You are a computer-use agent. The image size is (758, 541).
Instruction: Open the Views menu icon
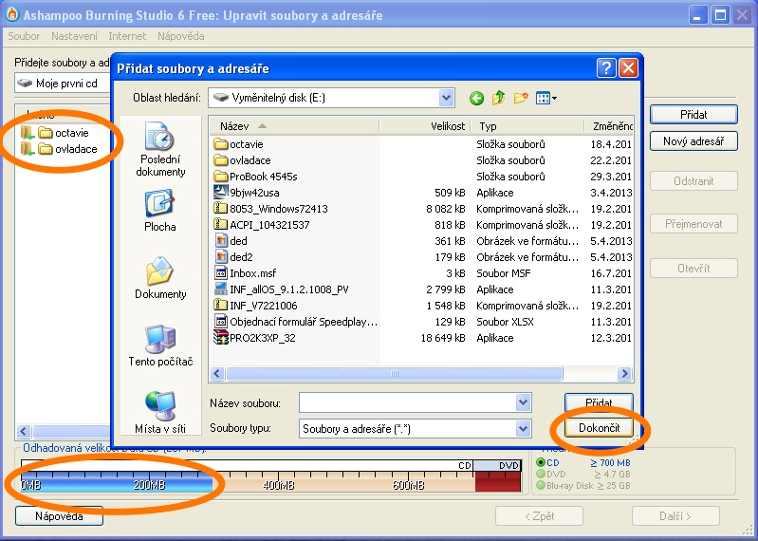pos(546,98)
